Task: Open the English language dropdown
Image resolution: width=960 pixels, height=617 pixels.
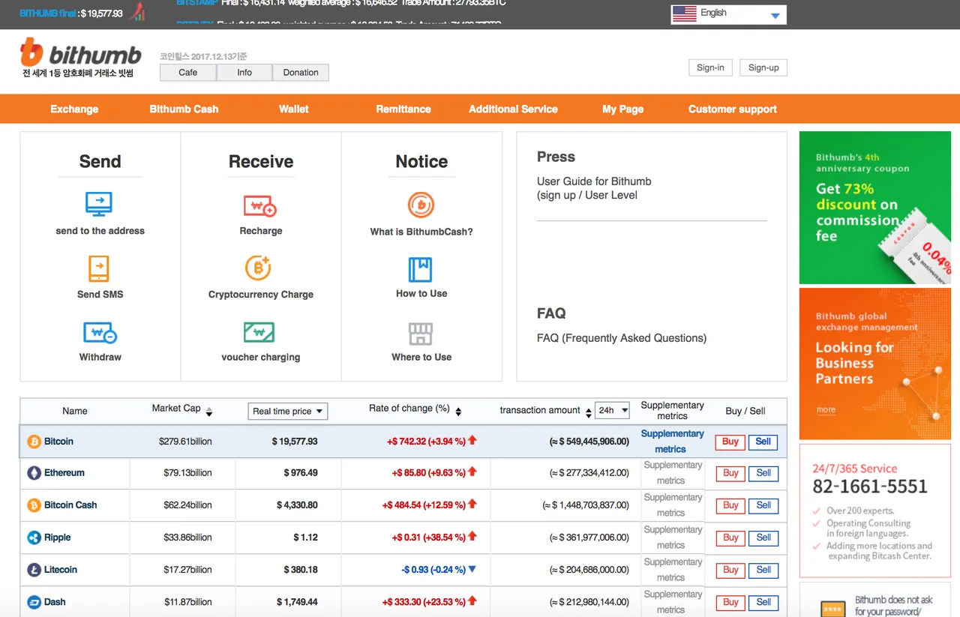Action: (x=728, y=13)
